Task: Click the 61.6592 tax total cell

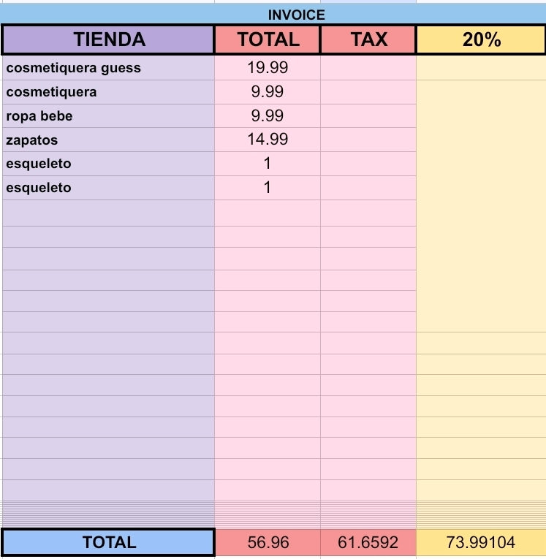Action: click(x=368, y=542)
